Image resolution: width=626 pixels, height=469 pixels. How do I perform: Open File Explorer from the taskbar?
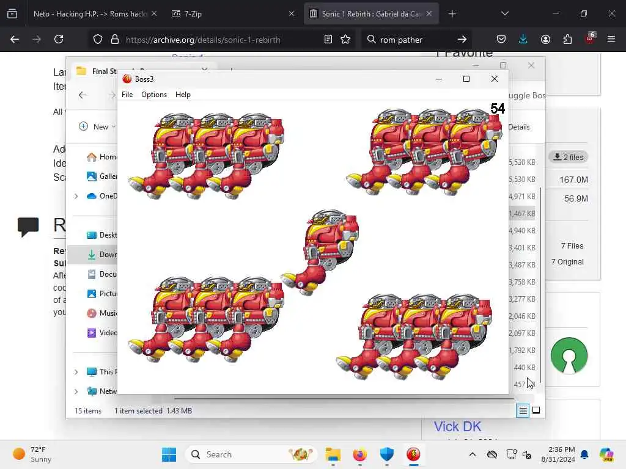(x=333, y=454)
